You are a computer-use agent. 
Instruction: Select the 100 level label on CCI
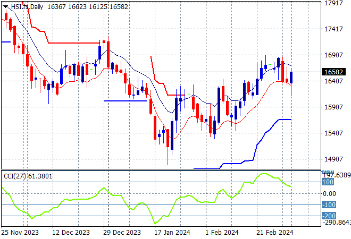[328, 182]
